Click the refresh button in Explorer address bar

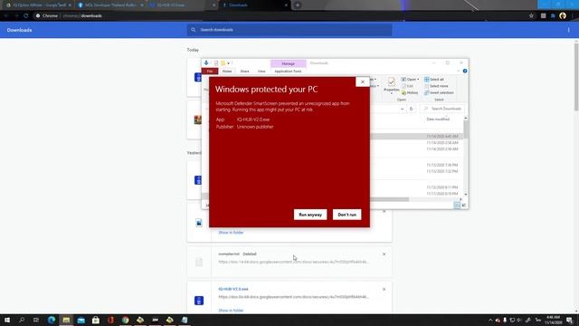coord(411,109)
